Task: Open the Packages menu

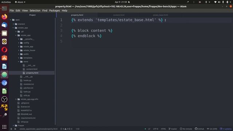Action: pyautogui.click(x=54, y=11)
